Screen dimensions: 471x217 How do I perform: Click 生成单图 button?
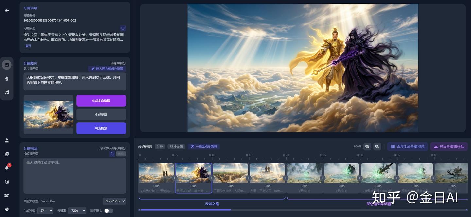click(101, 115)
